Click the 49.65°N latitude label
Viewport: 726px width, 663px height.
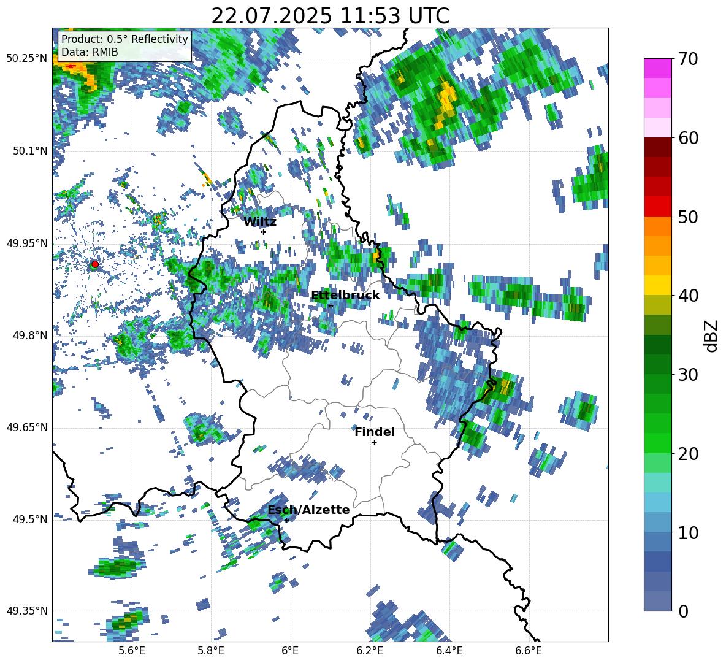pyautogui.click(x=27, y=427)
